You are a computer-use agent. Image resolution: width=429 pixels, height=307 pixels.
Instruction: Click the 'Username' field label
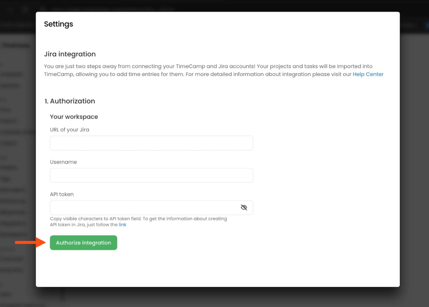coord(63,162)
